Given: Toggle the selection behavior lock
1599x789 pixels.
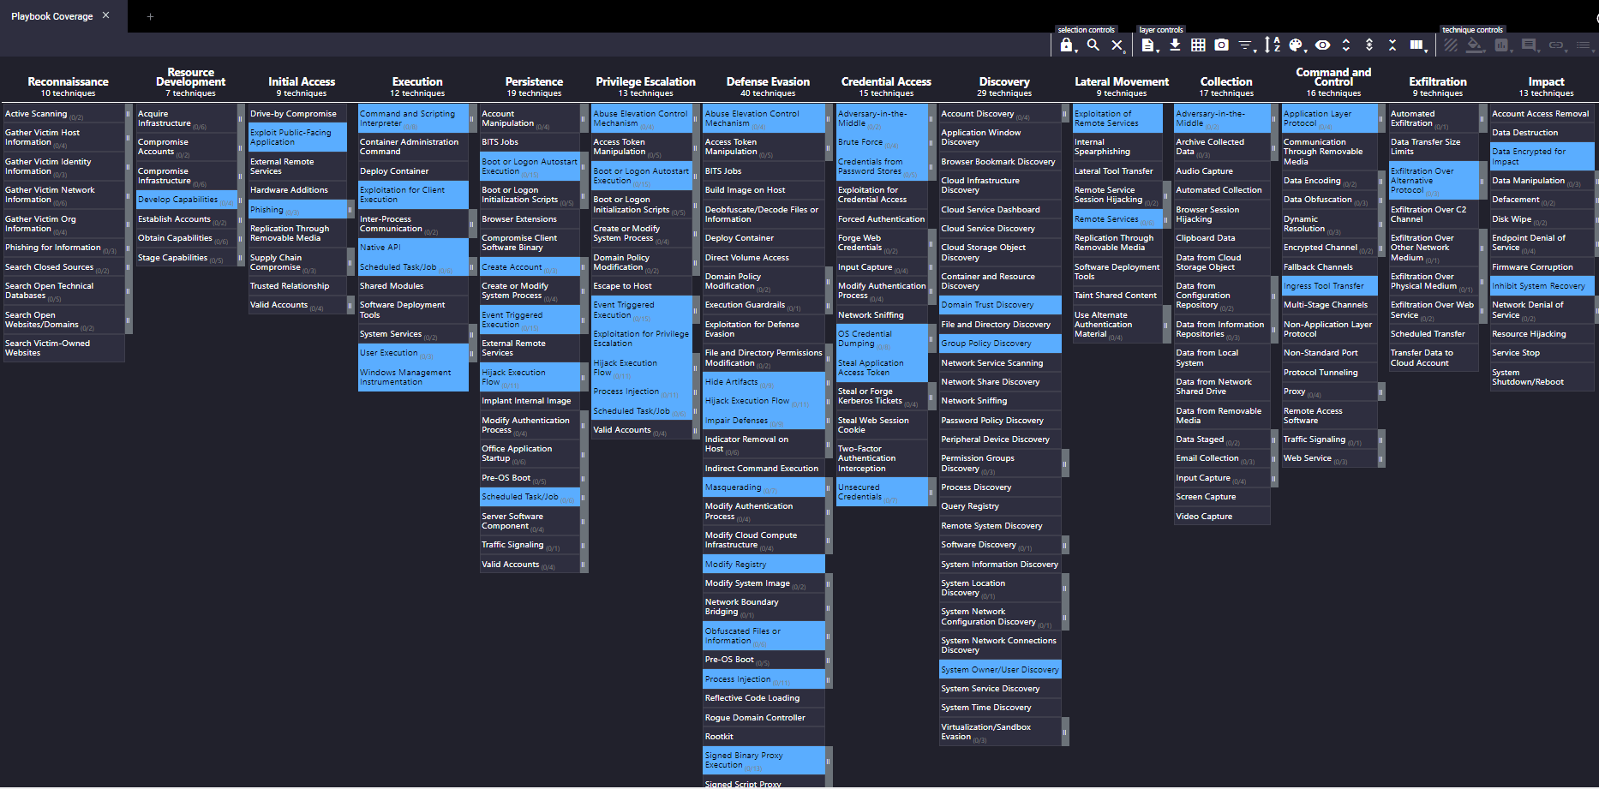Looking at the screenshot, I should pyautogui.click(x=1066, y=45).
